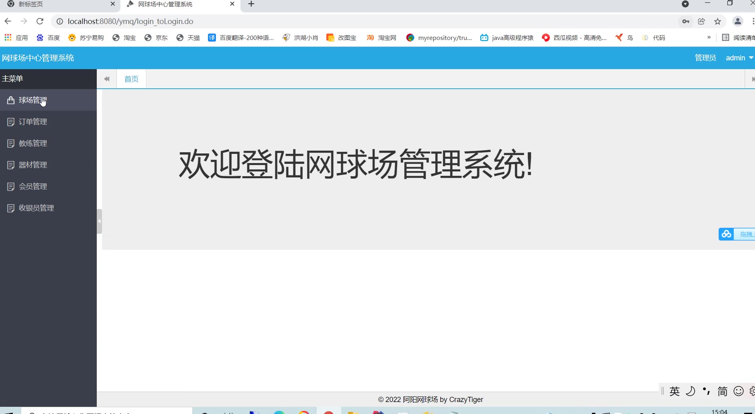The height and width of the screenshot is (414, 755).
Task: Open the browser profile avatar icon
Action: [x=738, y=21]
